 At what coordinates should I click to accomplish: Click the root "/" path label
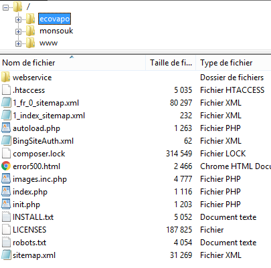[28, 7]
